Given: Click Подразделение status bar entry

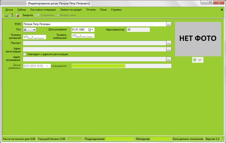Looking at the screenshot, I should [109, 139].
